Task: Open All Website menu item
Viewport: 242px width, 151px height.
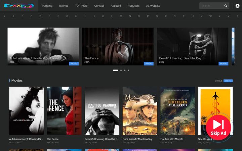Action: 153,6
